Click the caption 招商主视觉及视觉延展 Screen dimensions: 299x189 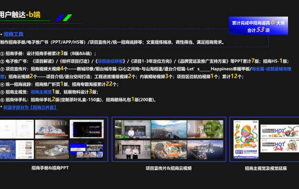266,168
